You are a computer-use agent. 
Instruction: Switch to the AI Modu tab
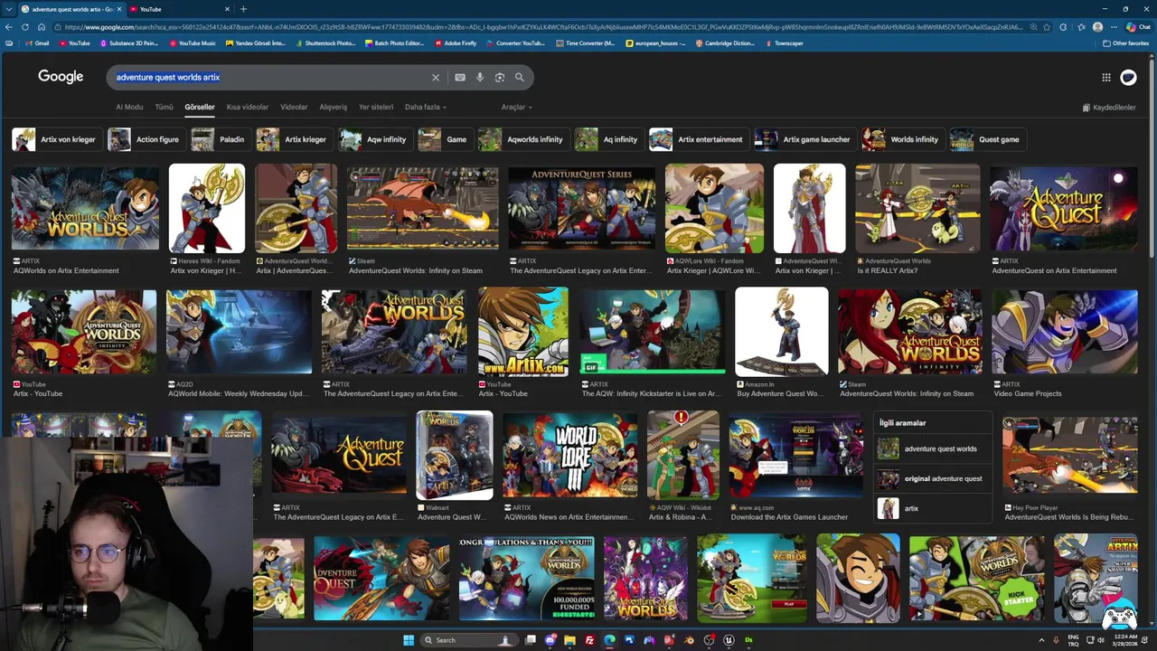tap(129, 107)
